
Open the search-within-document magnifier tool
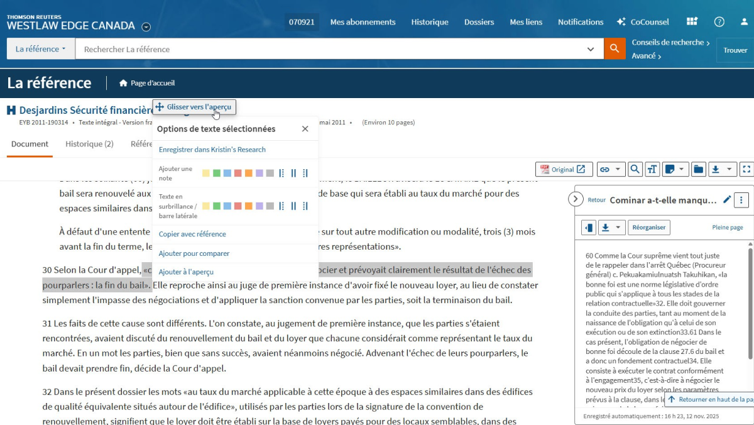[635, 169]
